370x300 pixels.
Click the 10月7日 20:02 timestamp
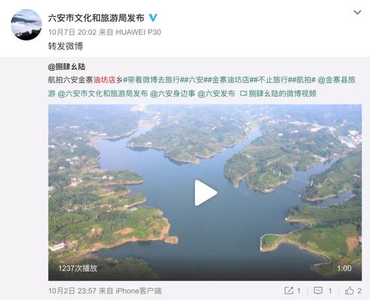(x=72, y=32)
